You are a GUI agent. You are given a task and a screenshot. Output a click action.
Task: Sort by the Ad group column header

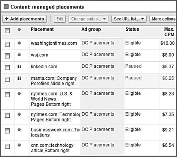(x=91, y=29)
